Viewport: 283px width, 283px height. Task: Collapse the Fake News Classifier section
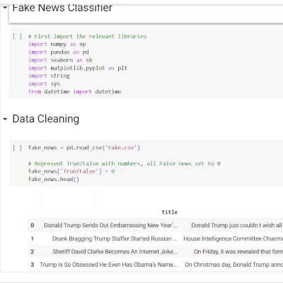tap(5, 8)
